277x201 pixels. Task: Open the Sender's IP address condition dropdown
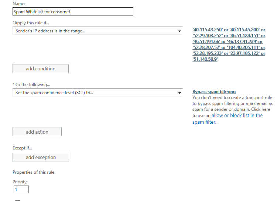[x=98, y=31]
